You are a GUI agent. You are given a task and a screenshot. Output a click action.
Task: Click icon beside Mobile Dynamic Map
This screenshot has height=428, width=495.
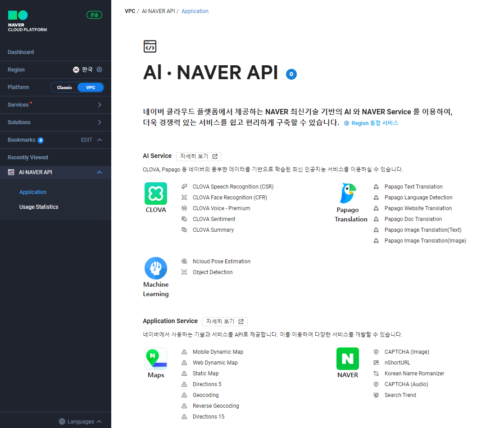(184, 351)
